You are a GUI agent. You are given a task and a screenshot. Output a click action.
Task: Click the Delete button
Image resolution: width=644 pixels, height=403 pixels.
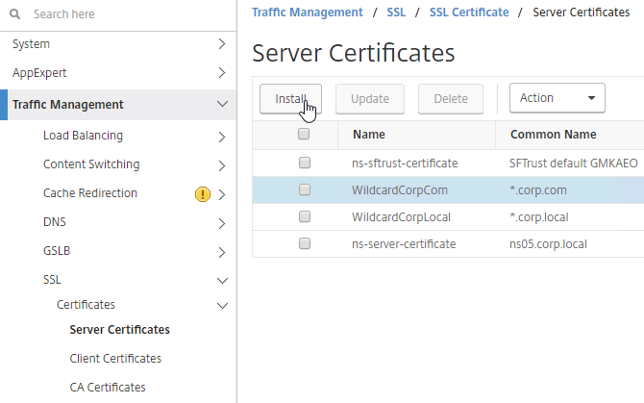point(451,99)
